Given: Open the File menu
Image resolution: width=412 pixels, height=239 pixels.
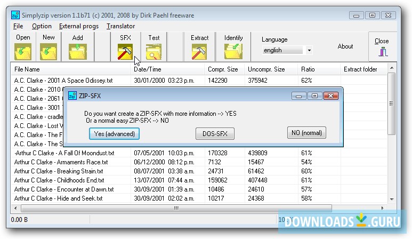Looking at the screenshot, I should 18,26.
